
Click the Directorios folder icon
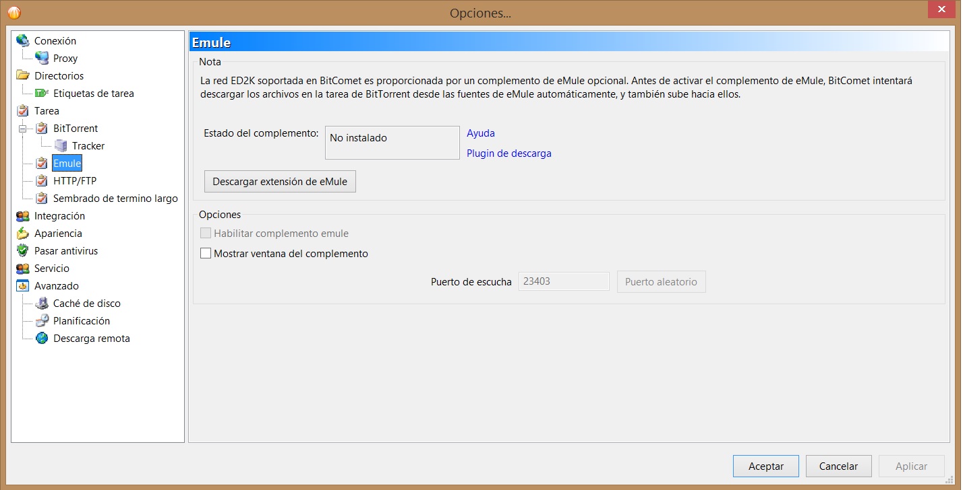23,75
